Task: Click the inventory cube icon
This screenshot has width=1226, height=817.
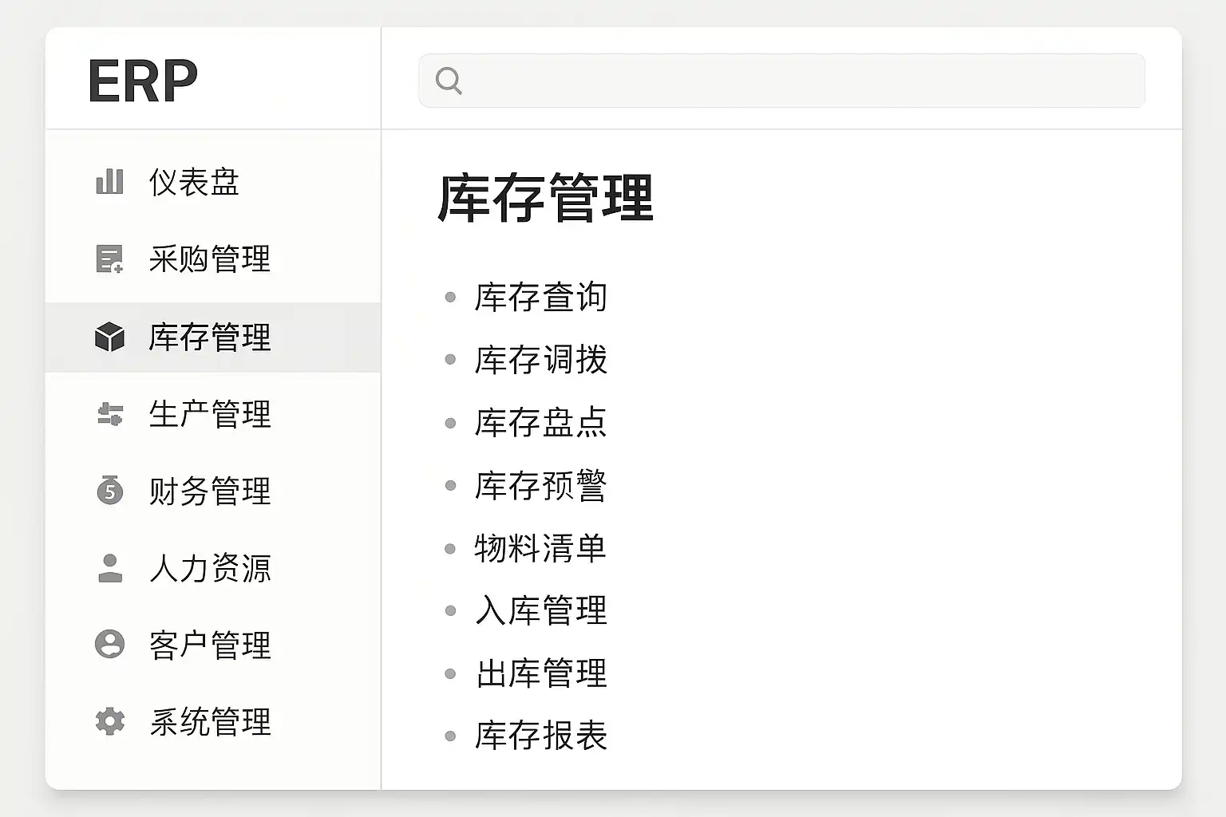Action: 109,337
